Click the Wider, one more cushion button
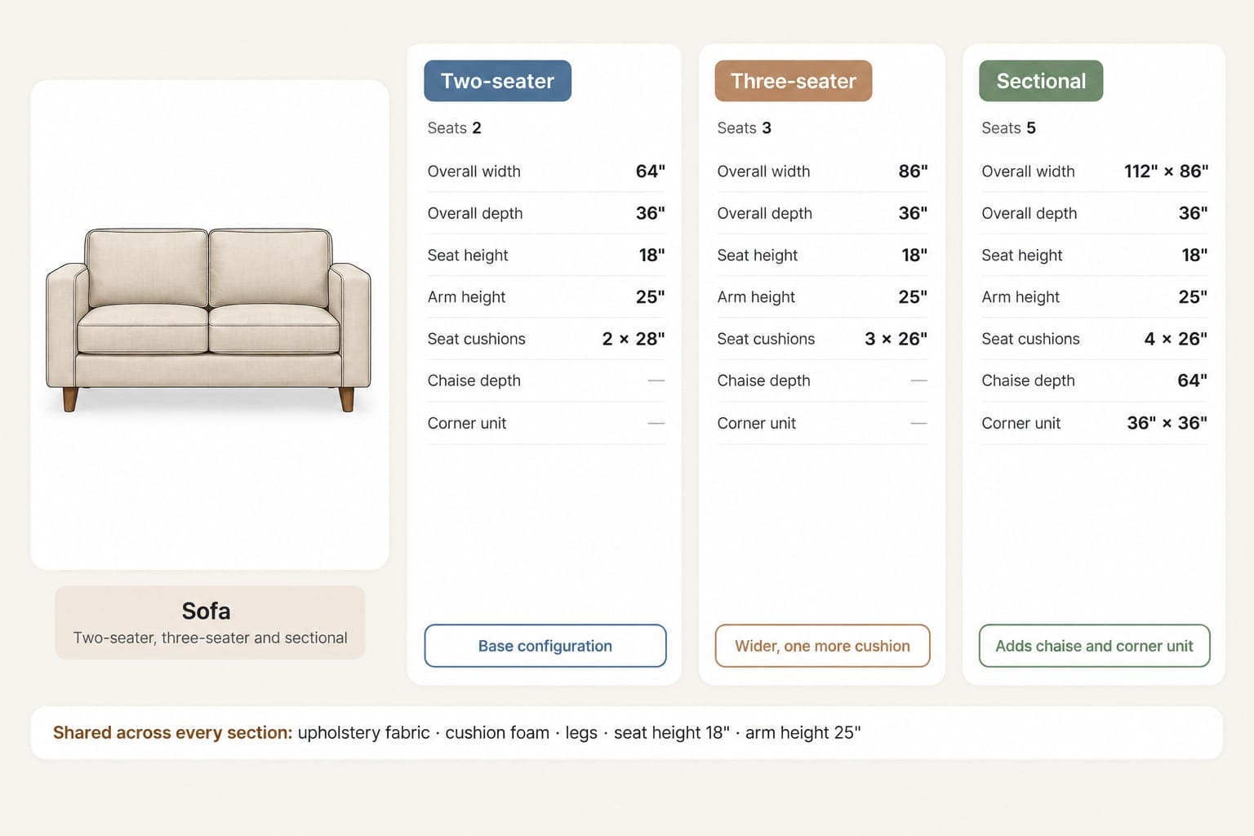The height and width of the screenshot is (836, 1254). (822, 646)
